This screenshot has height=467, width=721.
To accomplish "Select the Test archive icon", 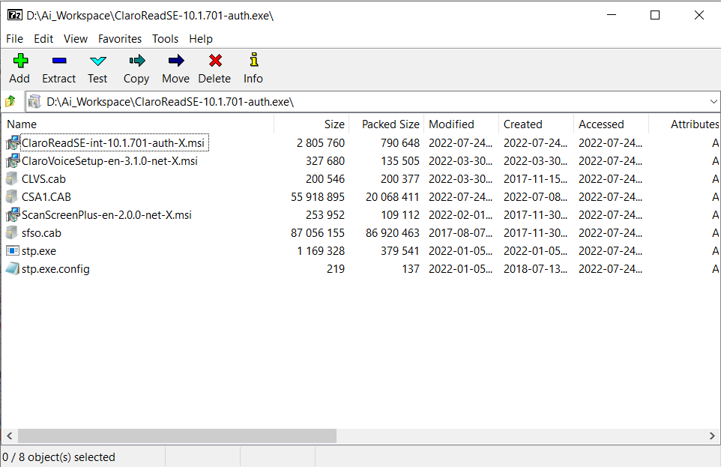I will pos(97,68).
